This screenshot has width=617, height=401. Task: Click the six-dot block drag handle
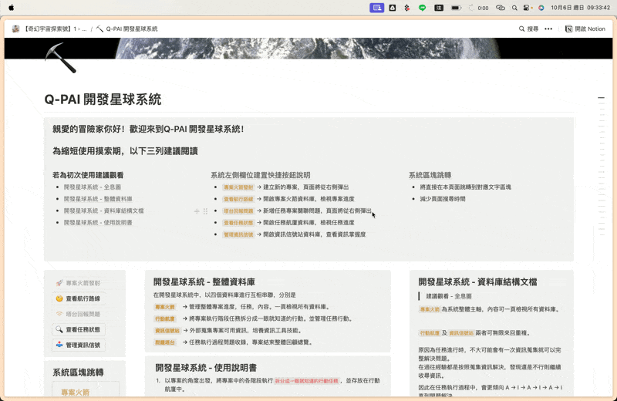coord(205,211)
